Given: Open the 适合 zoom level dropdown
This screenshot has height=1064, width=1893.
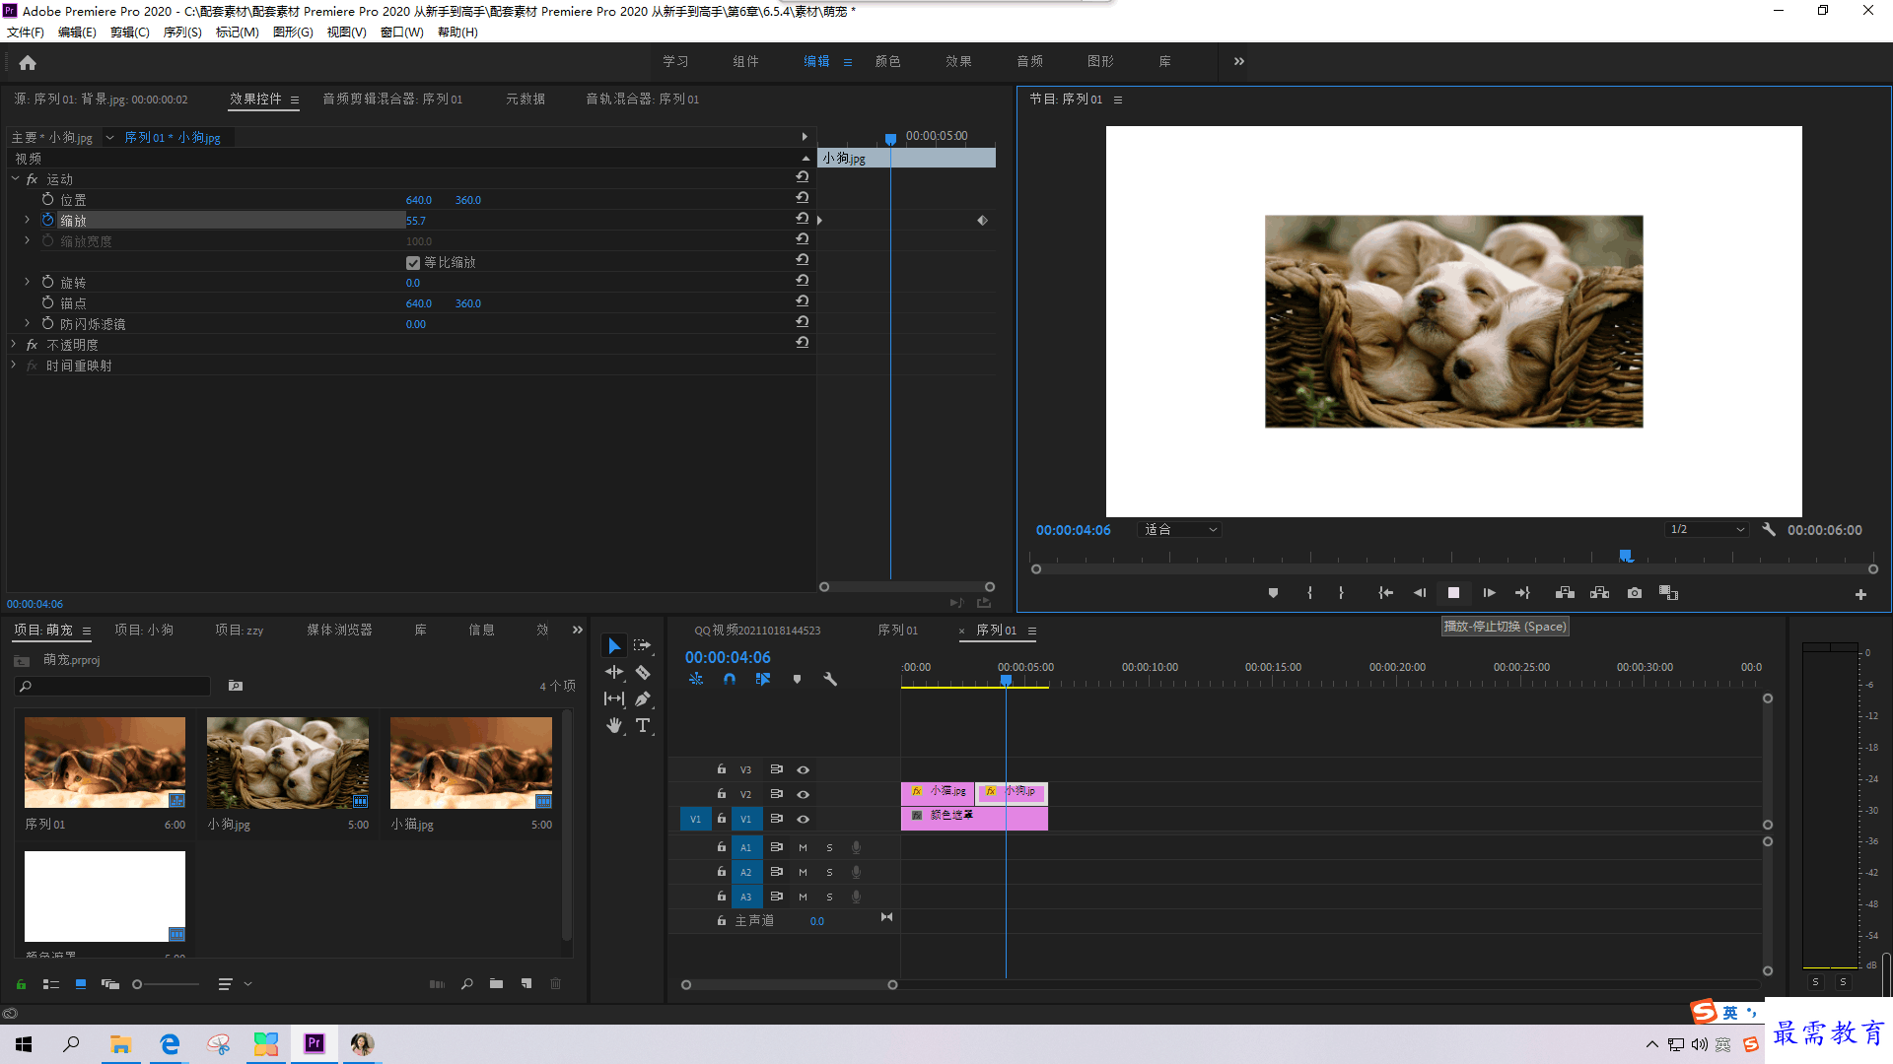Looking at the screenshot, I should (x=1180, y=529).
